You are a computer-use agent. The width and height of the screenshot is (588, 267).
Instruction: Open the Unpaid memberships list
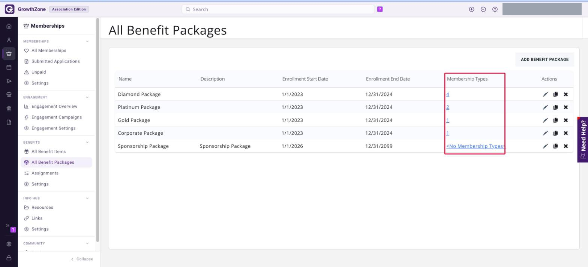coord(39,72)
